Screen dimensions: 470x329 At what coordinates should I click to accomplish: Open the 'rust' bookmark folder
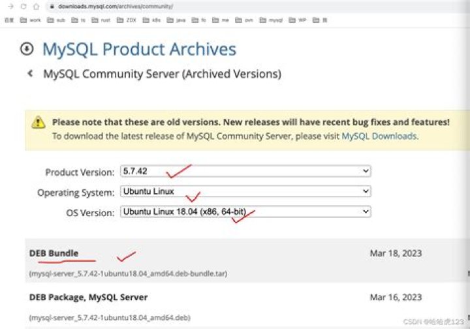[101, 20]
